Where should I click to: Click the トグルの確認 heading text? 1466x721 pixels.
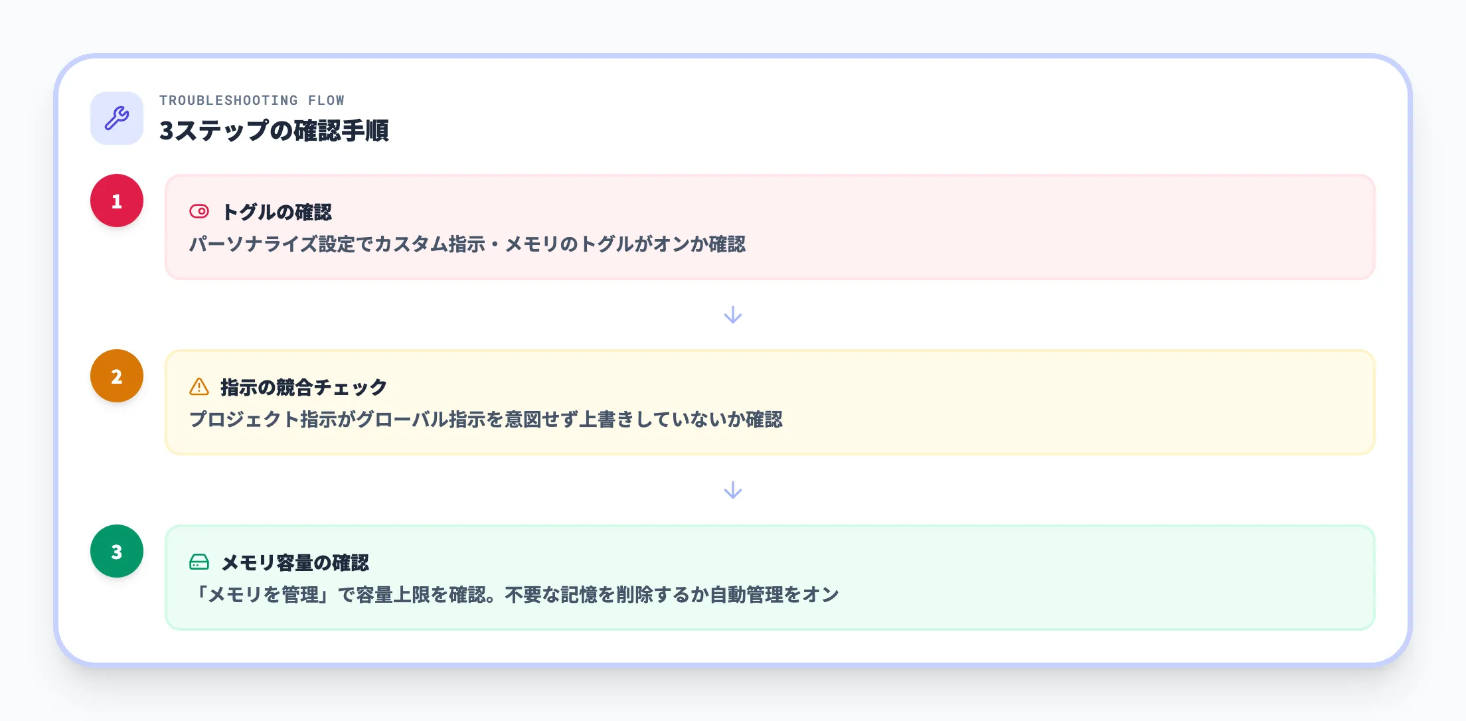[x=278, y=212]
